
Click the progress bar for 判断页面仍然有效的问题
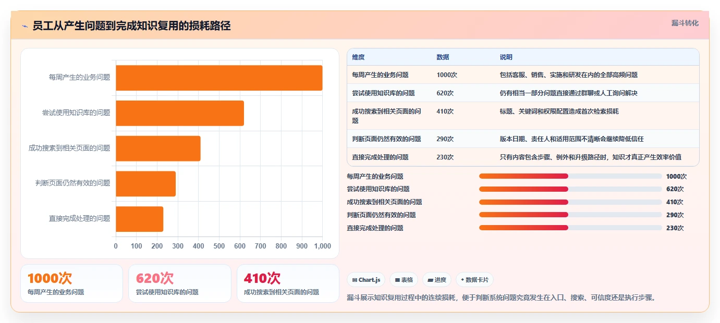pos(570,215)
